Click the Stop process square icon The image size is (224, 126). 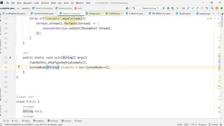coord(177,8)
